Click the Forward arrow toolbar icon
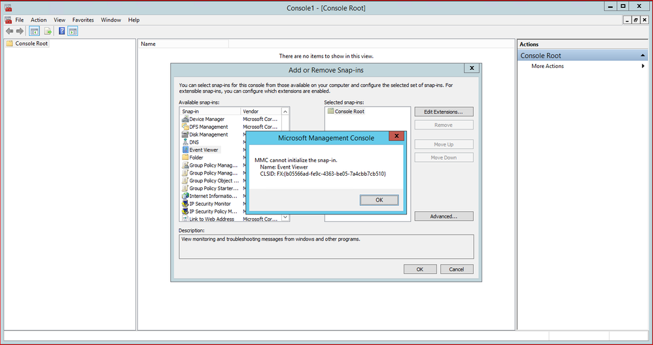 (20, 31)
